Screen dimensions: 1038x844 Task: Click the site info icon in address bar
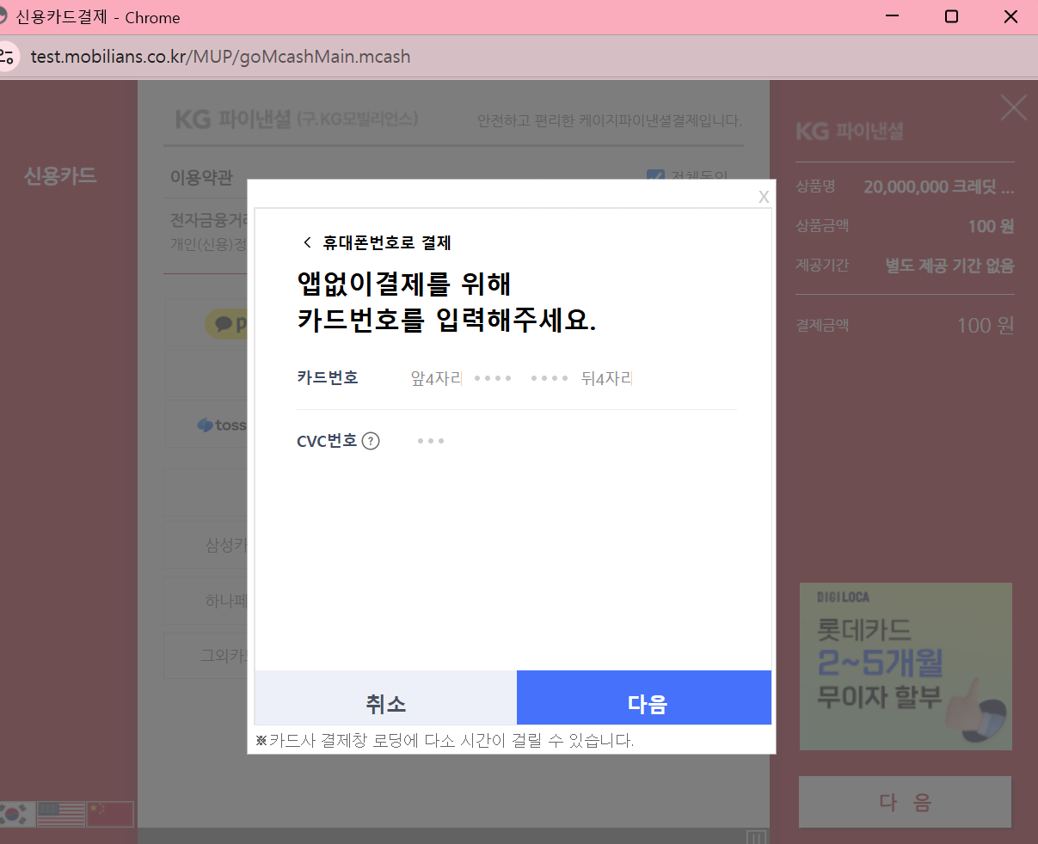point(7,57)
